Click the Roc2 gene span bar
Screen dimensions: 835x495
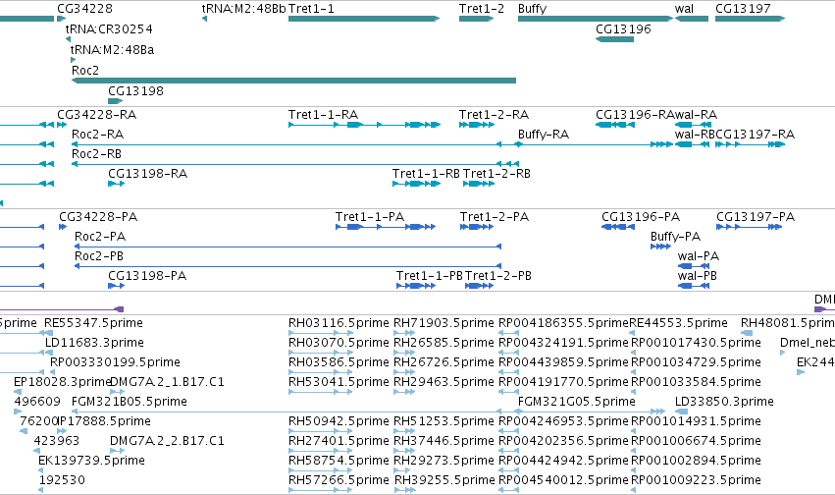click(x=293, y=81)
